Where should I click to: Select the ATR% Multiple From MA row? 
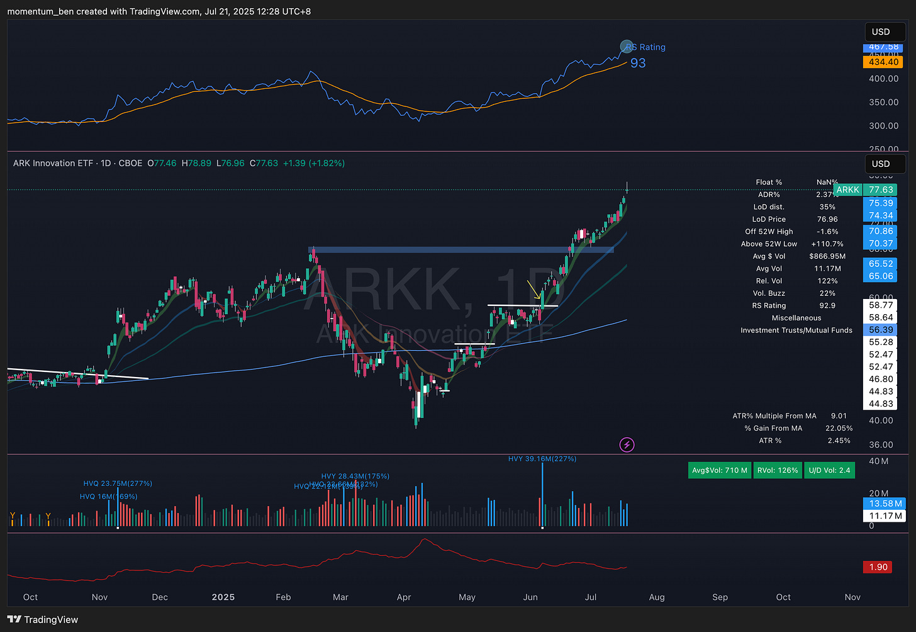[791, 416]
